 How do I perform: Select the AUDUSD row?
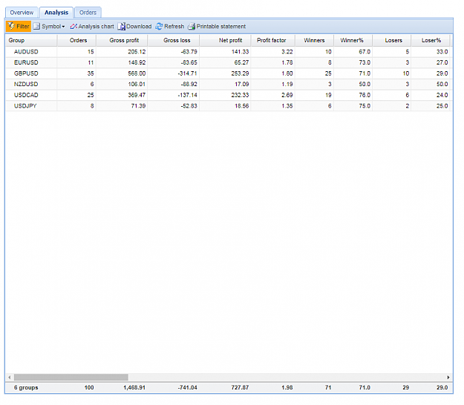[228, 52]
